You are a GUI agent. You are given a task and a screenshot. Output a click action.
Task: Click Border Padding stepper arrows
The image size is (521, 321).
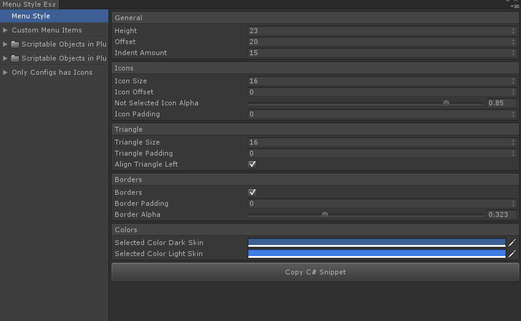514,203
